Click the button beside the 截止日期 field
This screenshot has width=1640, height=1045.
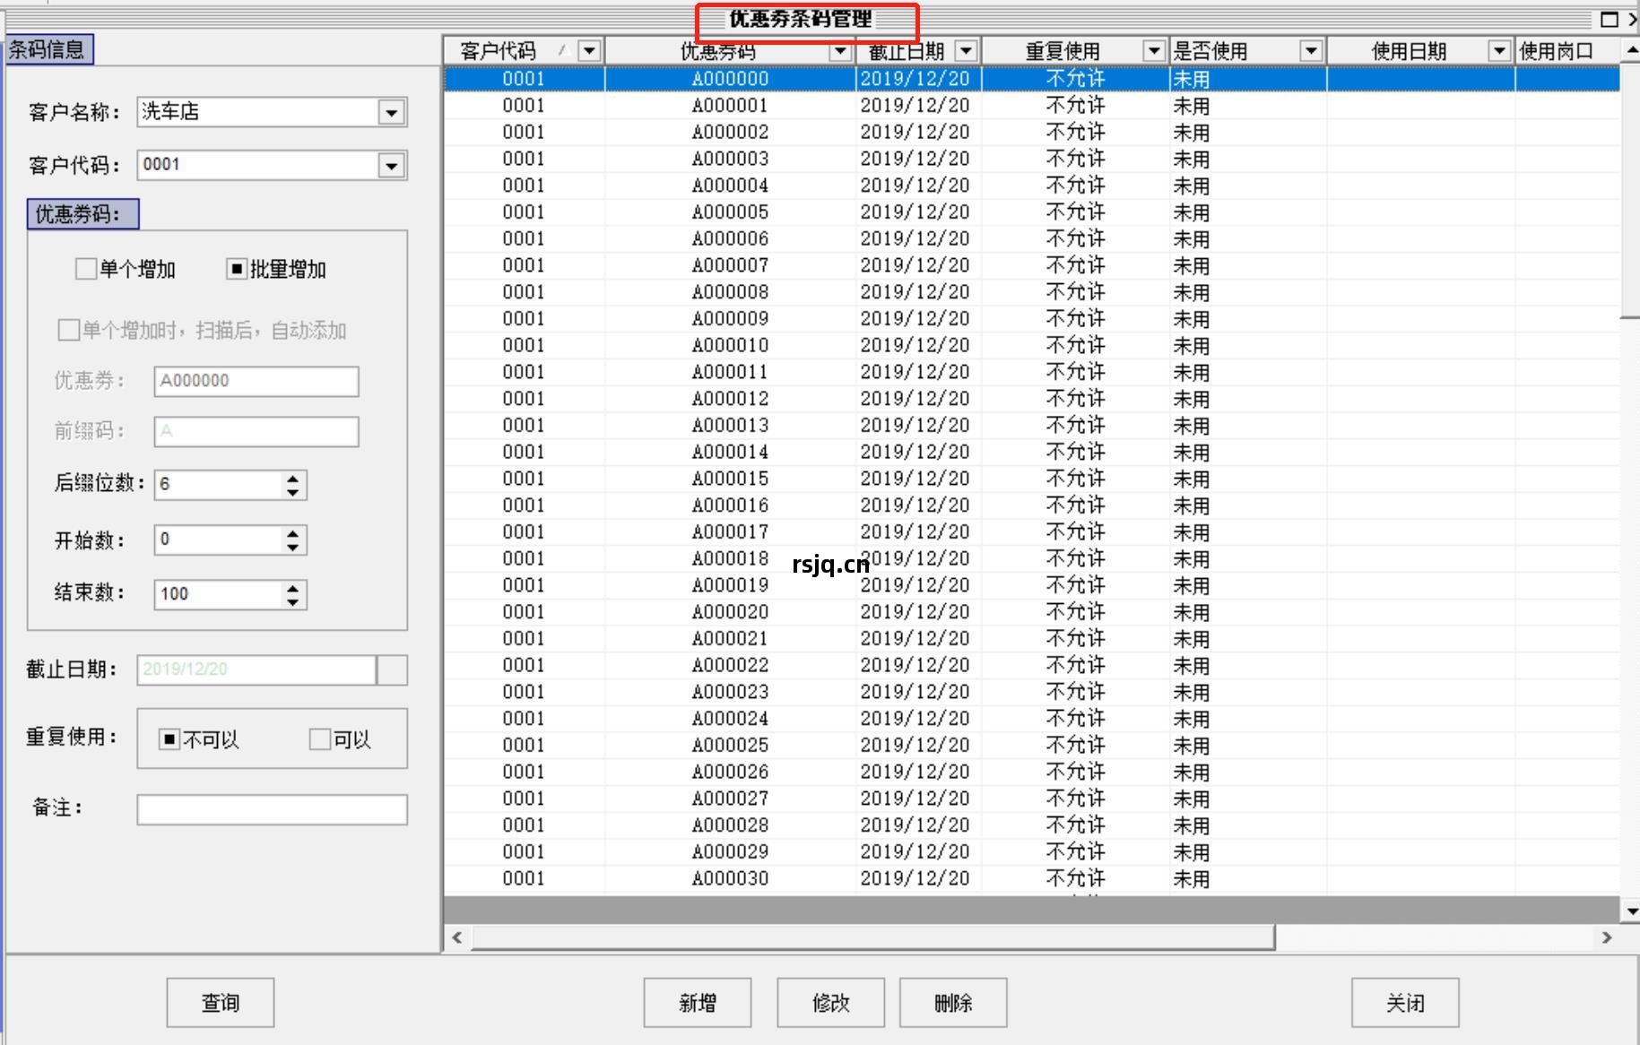point(392,669)
